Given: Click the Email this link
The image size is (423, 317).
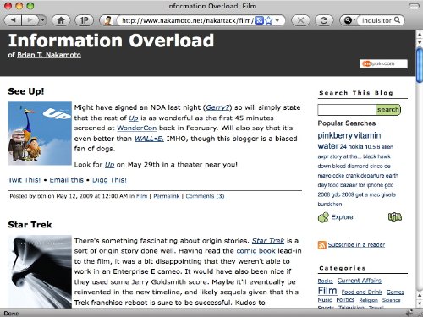Looking at the screenshot, I should click(67, 180).
